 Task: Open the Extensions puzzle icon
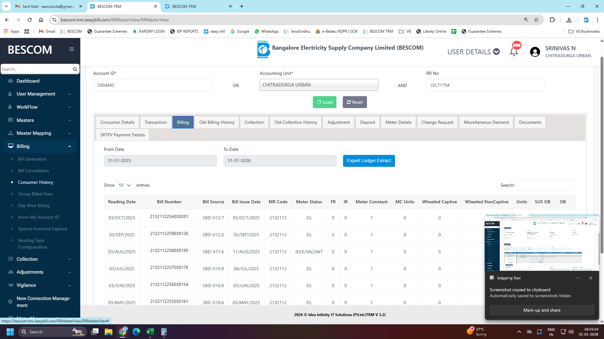coord(552,20)
